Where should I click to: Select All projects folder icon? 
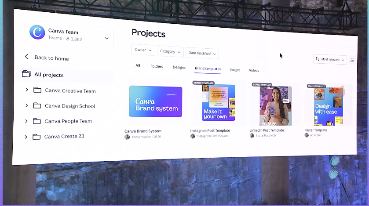(x=26, y=74)
